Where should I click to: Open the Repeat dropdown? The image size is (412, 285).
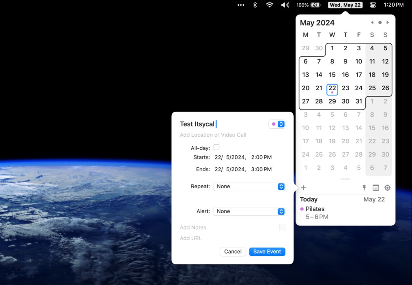coord(249,187)
